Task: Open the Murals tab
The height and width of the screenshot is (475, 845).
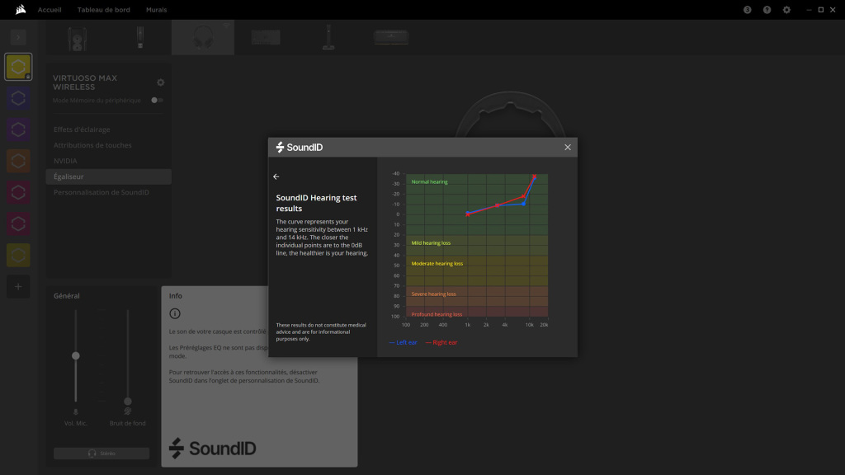Action: click(156, 10)
